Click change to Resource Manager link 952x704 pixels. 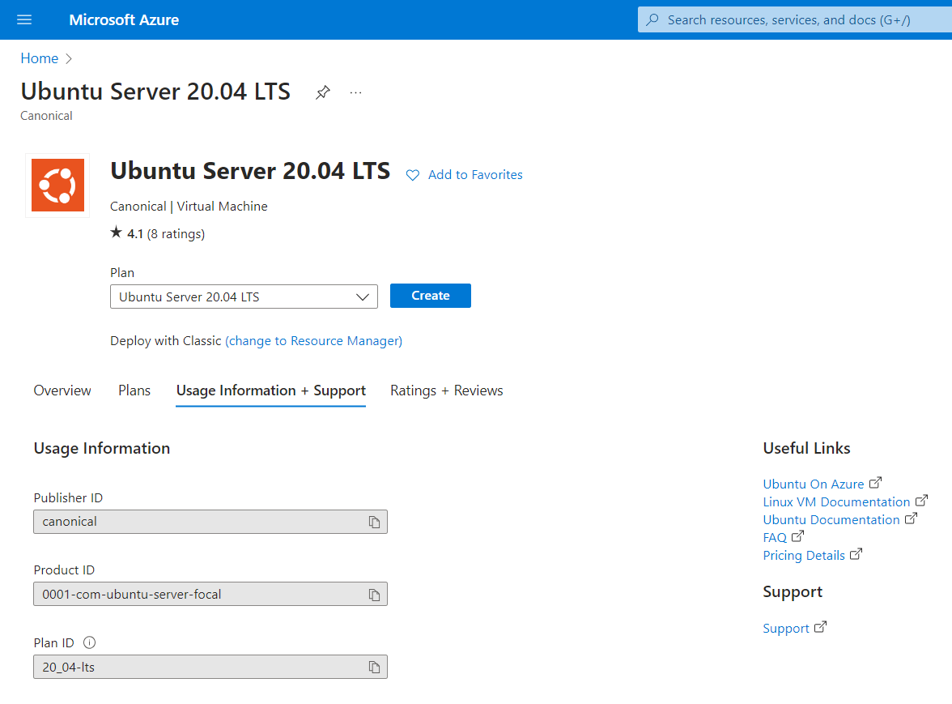click(314, 341)
